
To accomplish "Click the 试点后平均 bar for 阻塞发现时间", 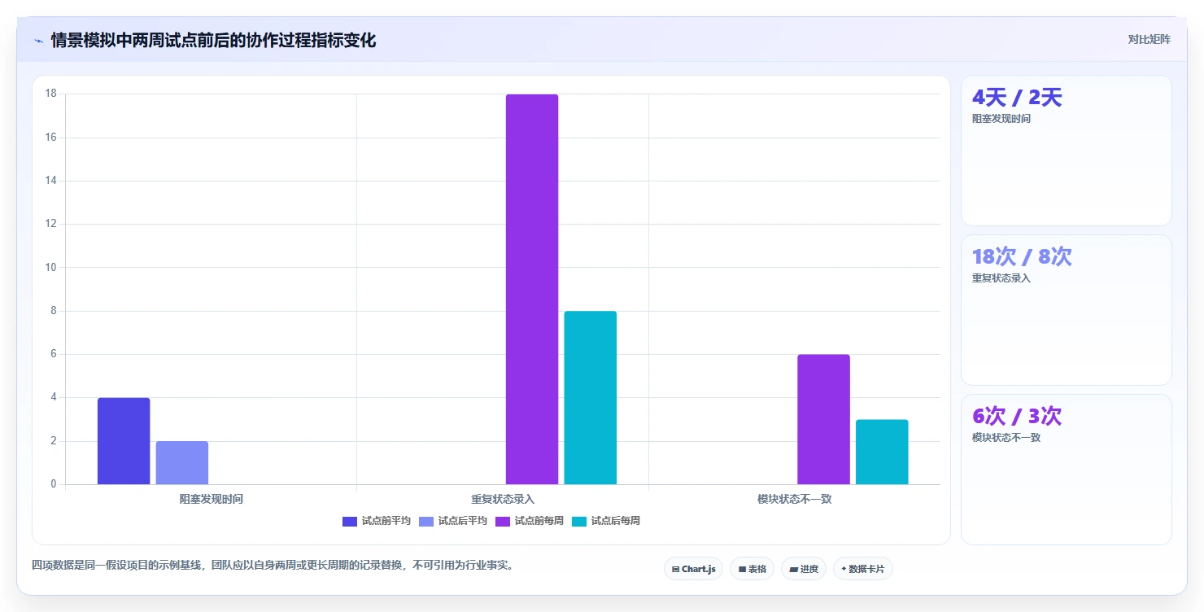I will coord(182,463).
